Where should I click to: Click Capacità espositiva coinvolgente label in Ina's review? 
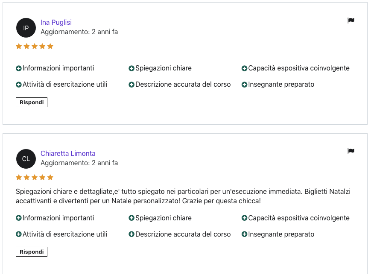pos(299,68)
